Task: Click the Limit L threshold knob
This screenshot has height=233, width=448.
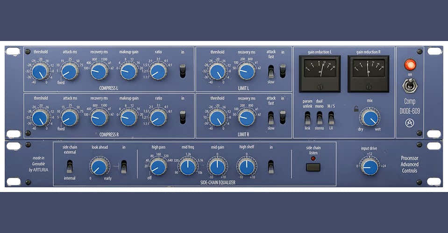Action: (x=217, y=72)
